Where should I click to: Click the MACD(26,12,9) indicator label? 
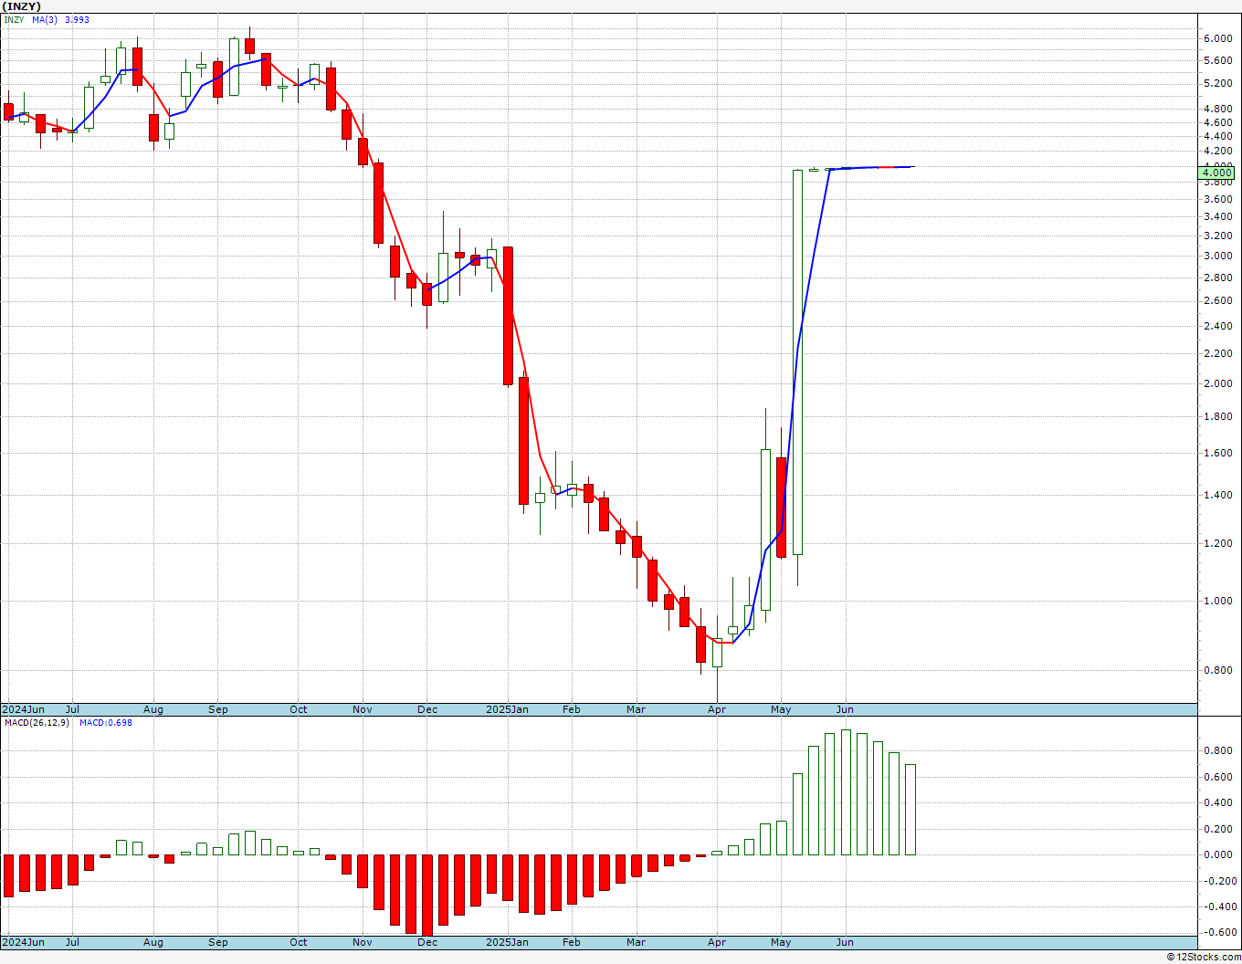tap(37, 723)
